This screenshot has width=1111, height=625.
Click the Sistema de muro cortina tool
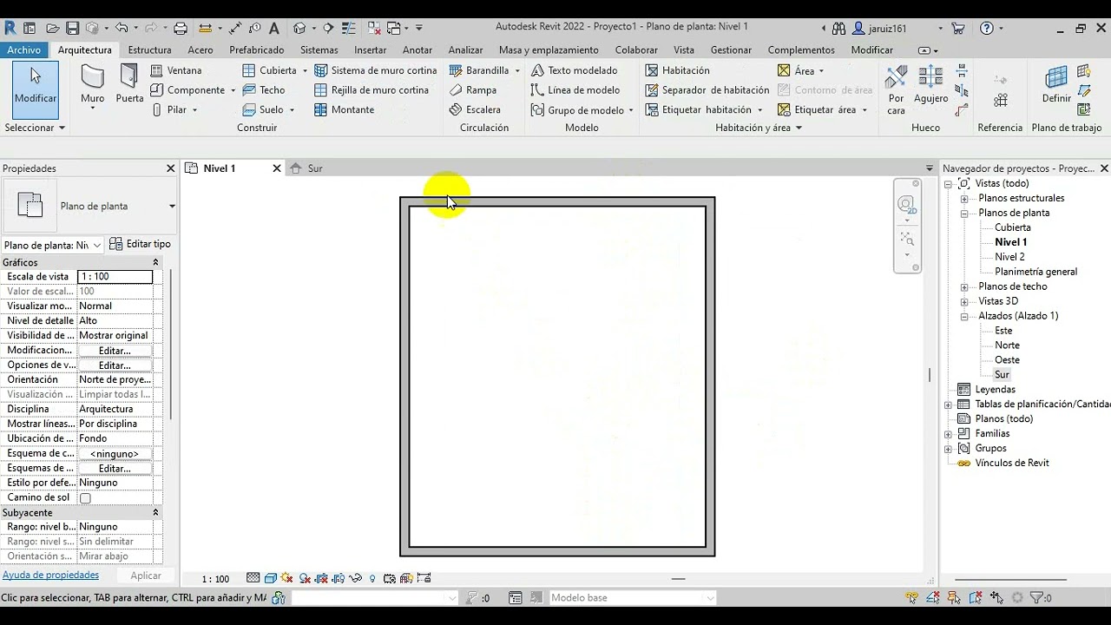click(x=375, y=70)
